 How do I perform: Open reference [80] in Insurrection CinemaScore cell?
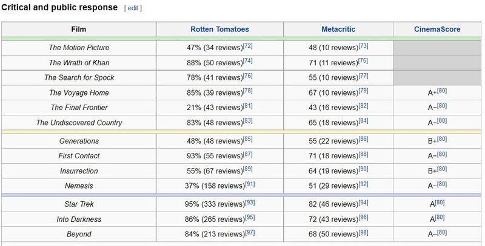click(x=442, y=169)
